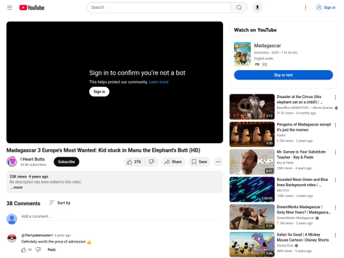Screen dimensions: 344x258
Task: Click the 53K views 4 years ago text
Action: [x=29, y=176]
